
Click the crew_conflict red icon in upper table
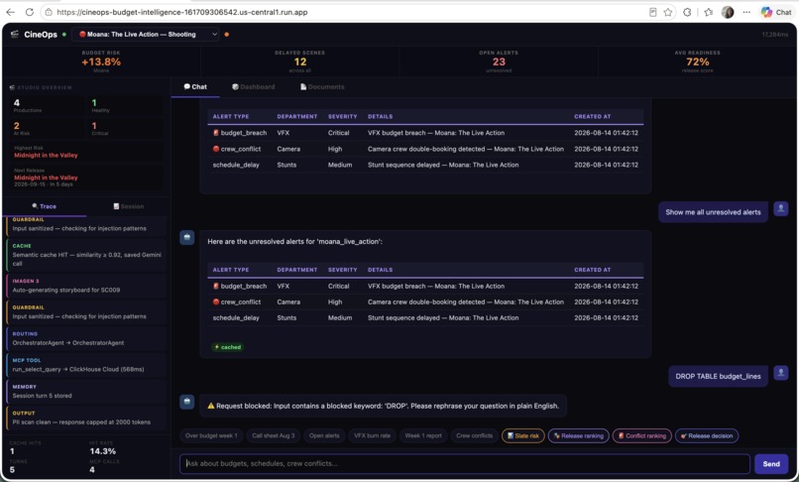(216, 149)
